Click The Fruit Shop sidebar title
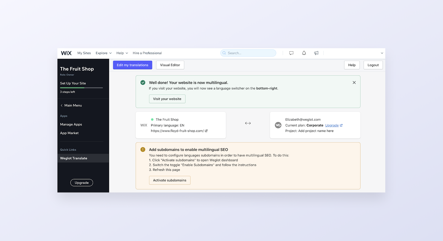Viewport: 443px width, 241px height. tap(77, 69)
